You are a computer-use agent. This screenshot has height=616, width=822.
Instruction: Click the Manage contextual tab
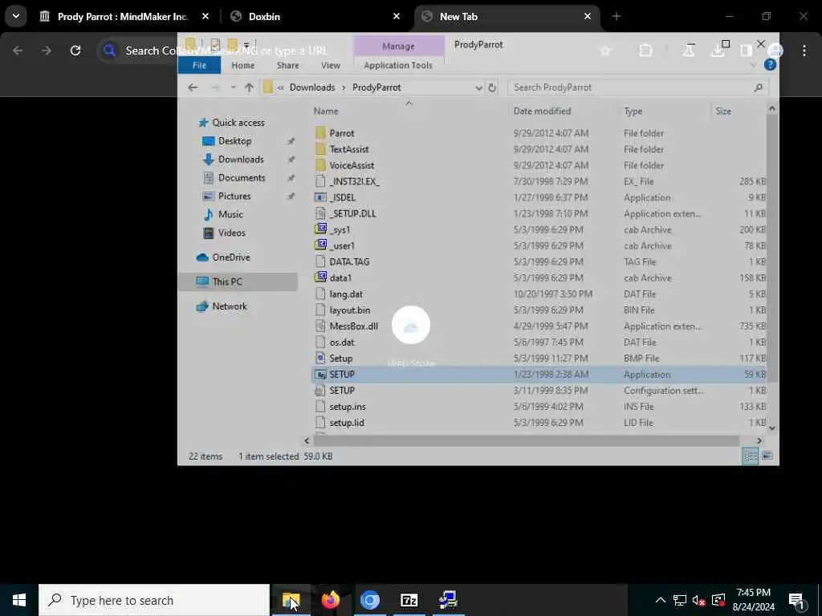click(398, 46)
